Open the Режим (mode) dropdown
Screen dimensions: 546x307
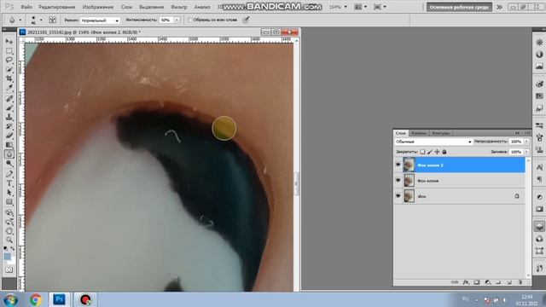[x=100, y=20]
